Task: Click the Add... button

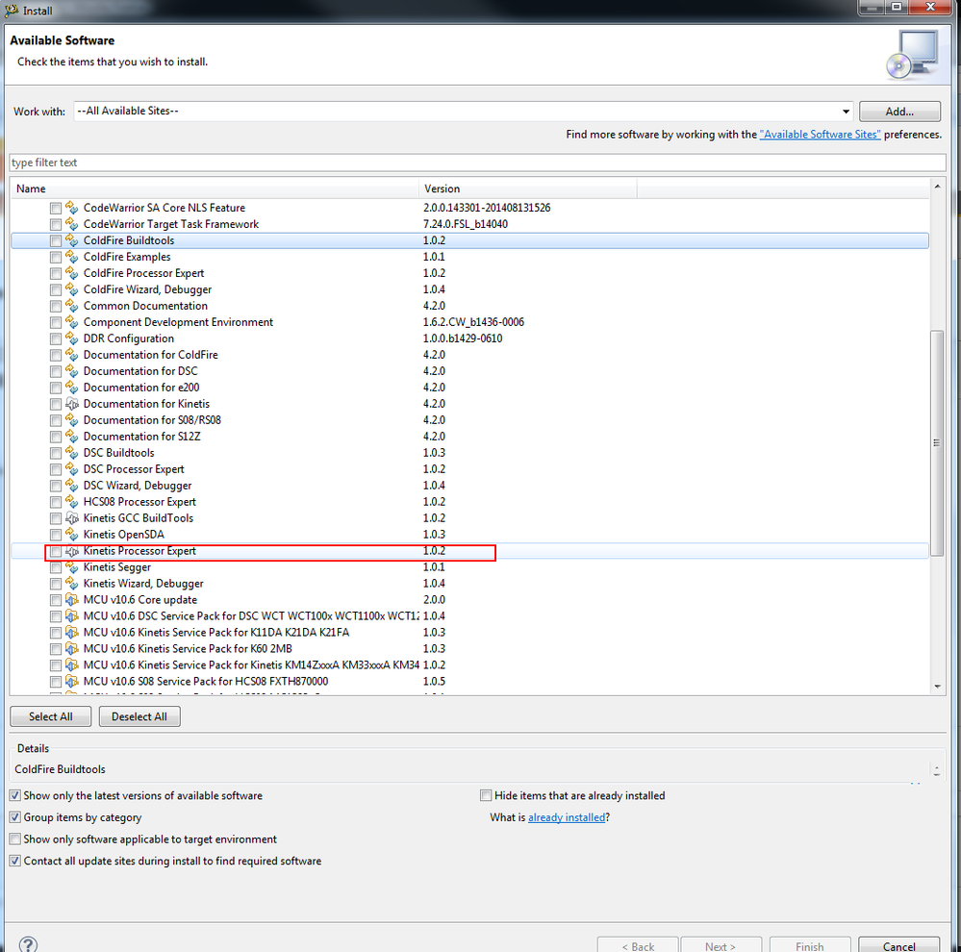Action: click(899, 112)
